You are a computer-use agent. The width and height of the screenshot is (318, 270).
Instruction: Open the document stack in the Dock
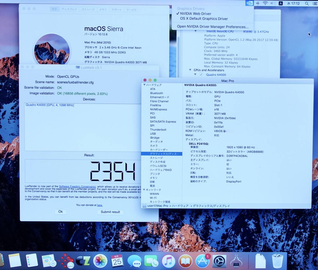pos(260,261)
